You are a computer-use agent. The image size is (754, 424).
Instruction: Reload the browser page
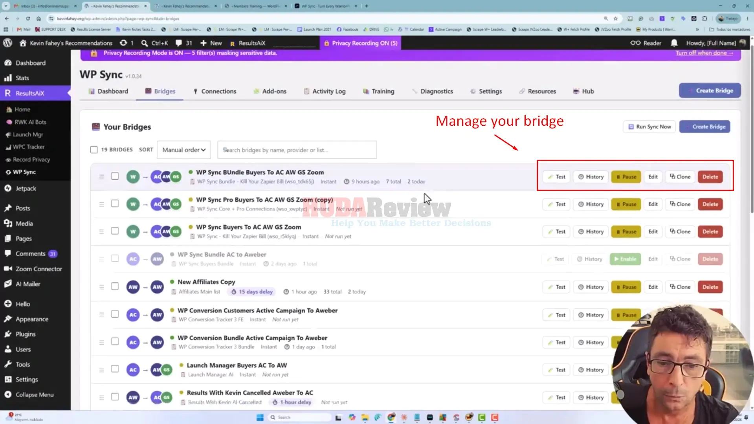click(28, 18)
